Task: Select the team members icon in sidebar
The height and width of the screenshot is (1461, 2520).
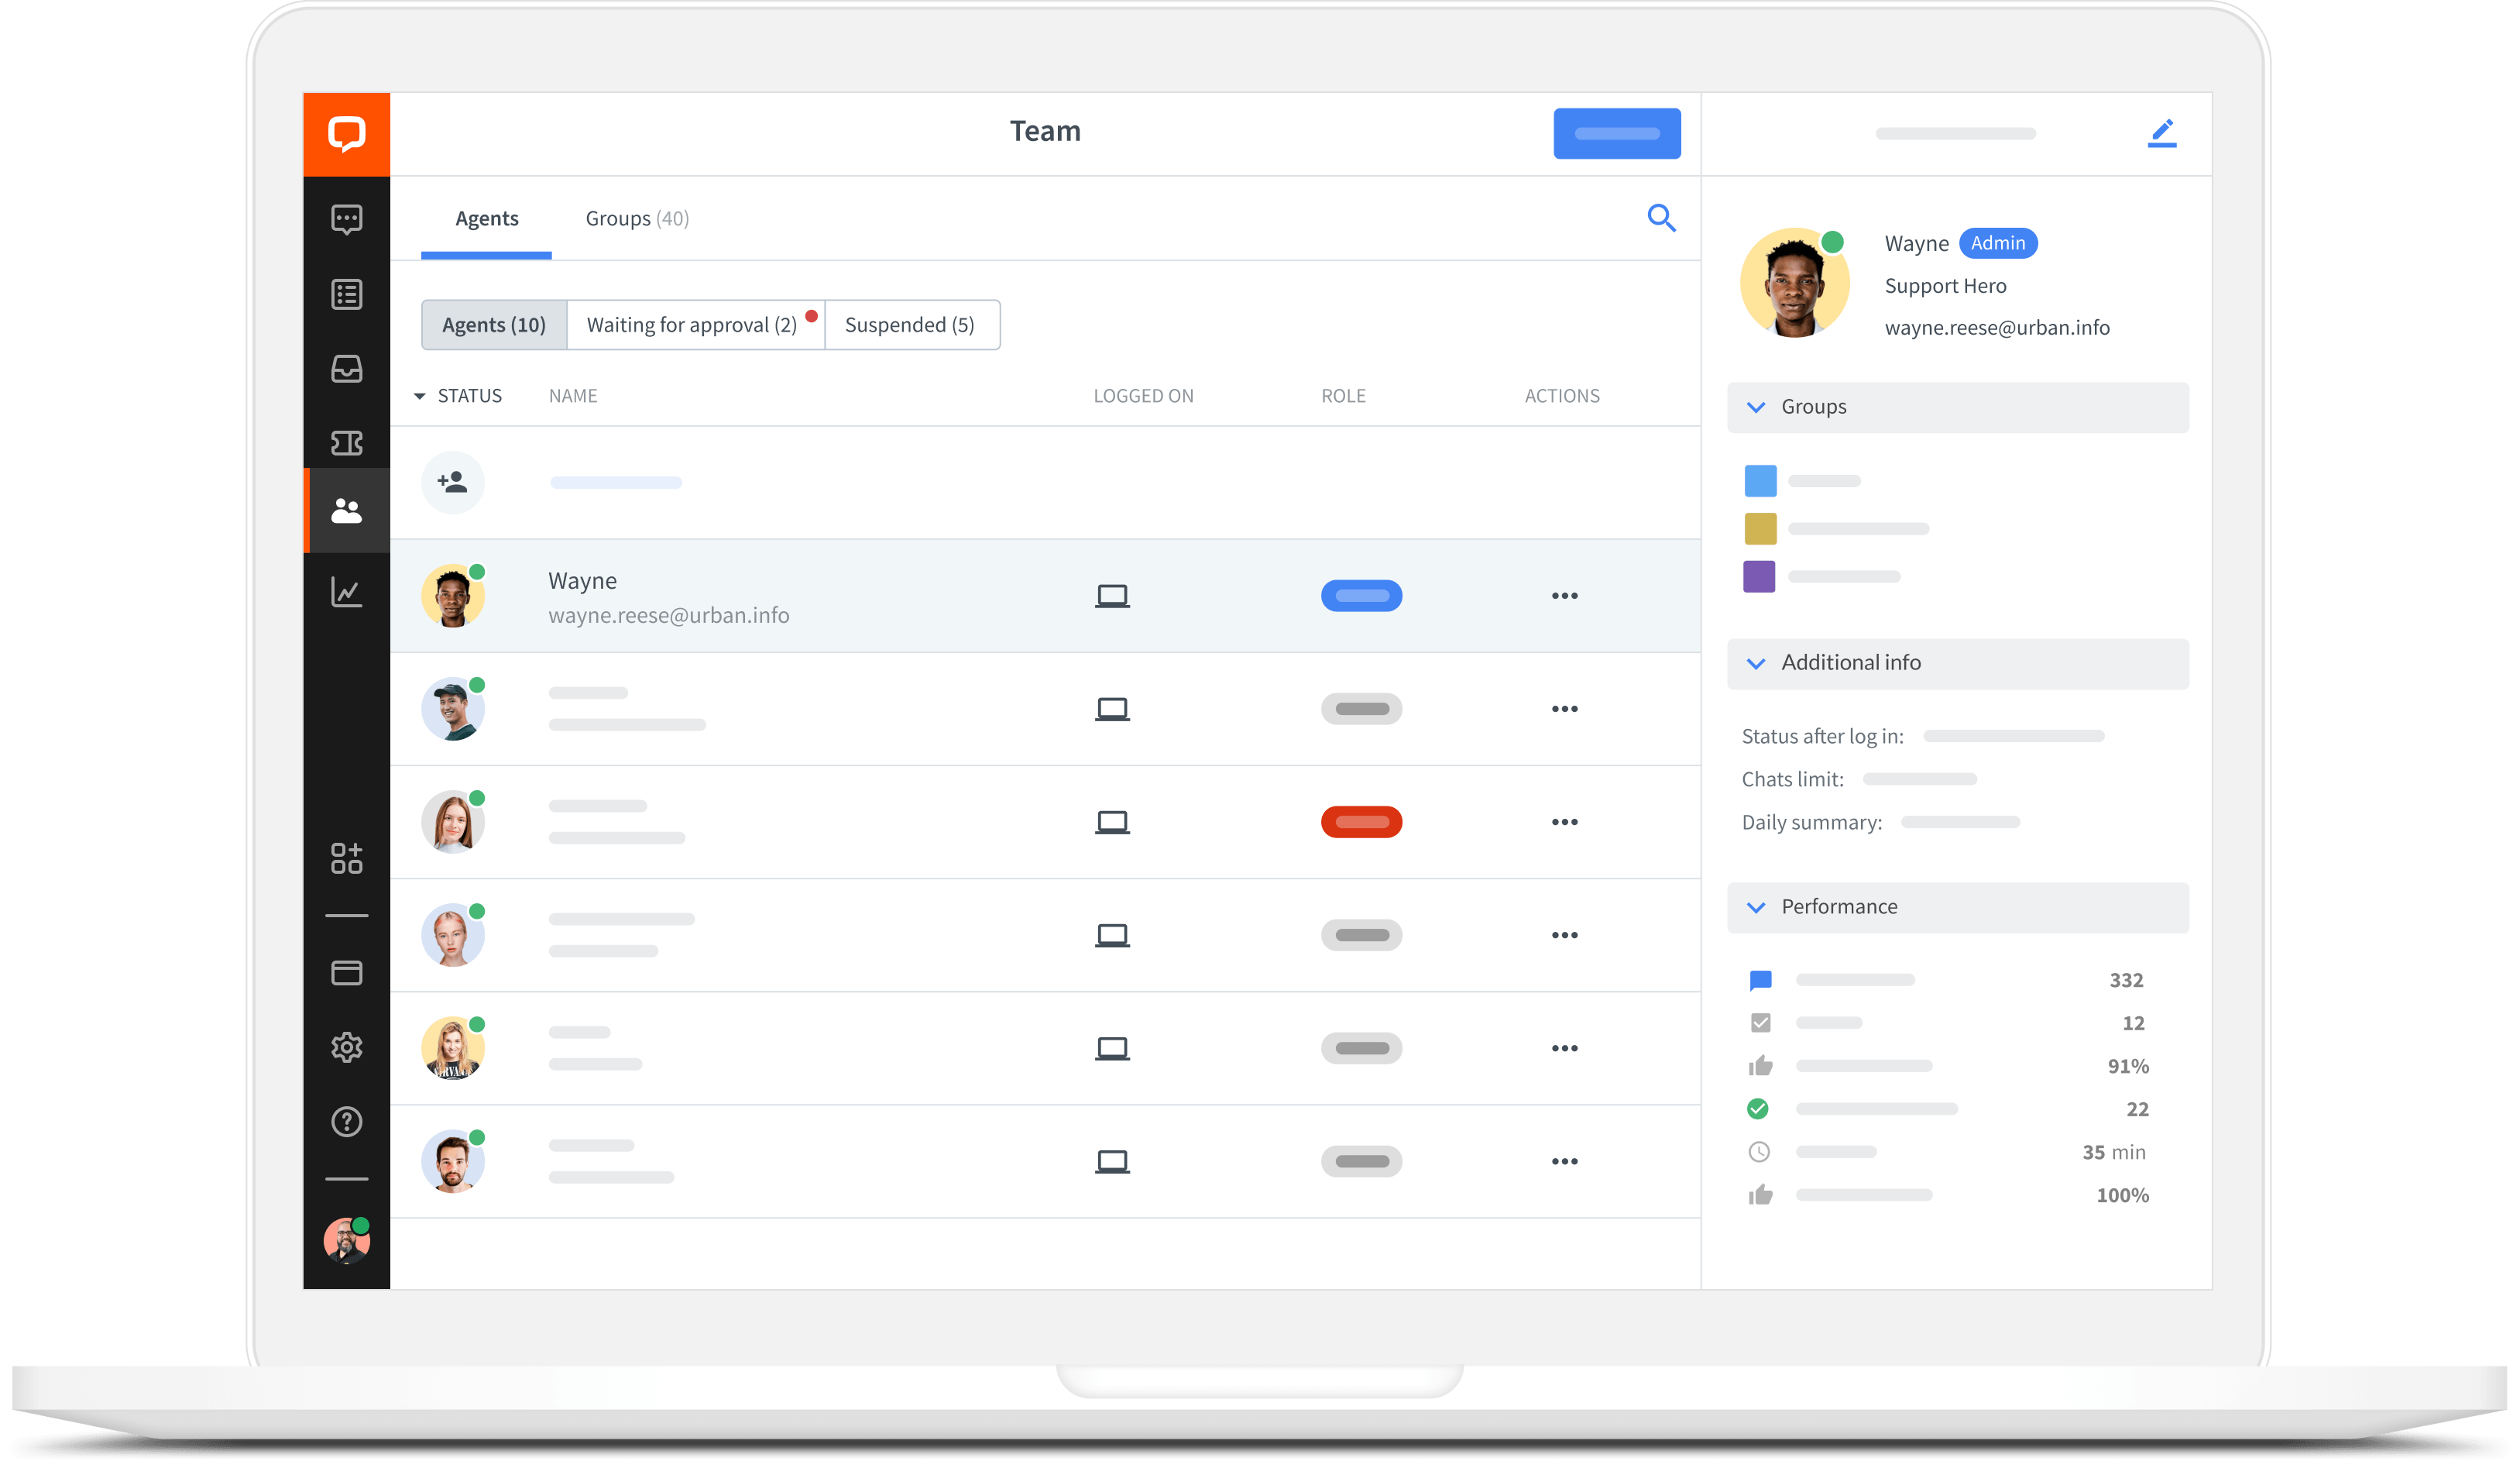Action: click(x=348, y=508)
